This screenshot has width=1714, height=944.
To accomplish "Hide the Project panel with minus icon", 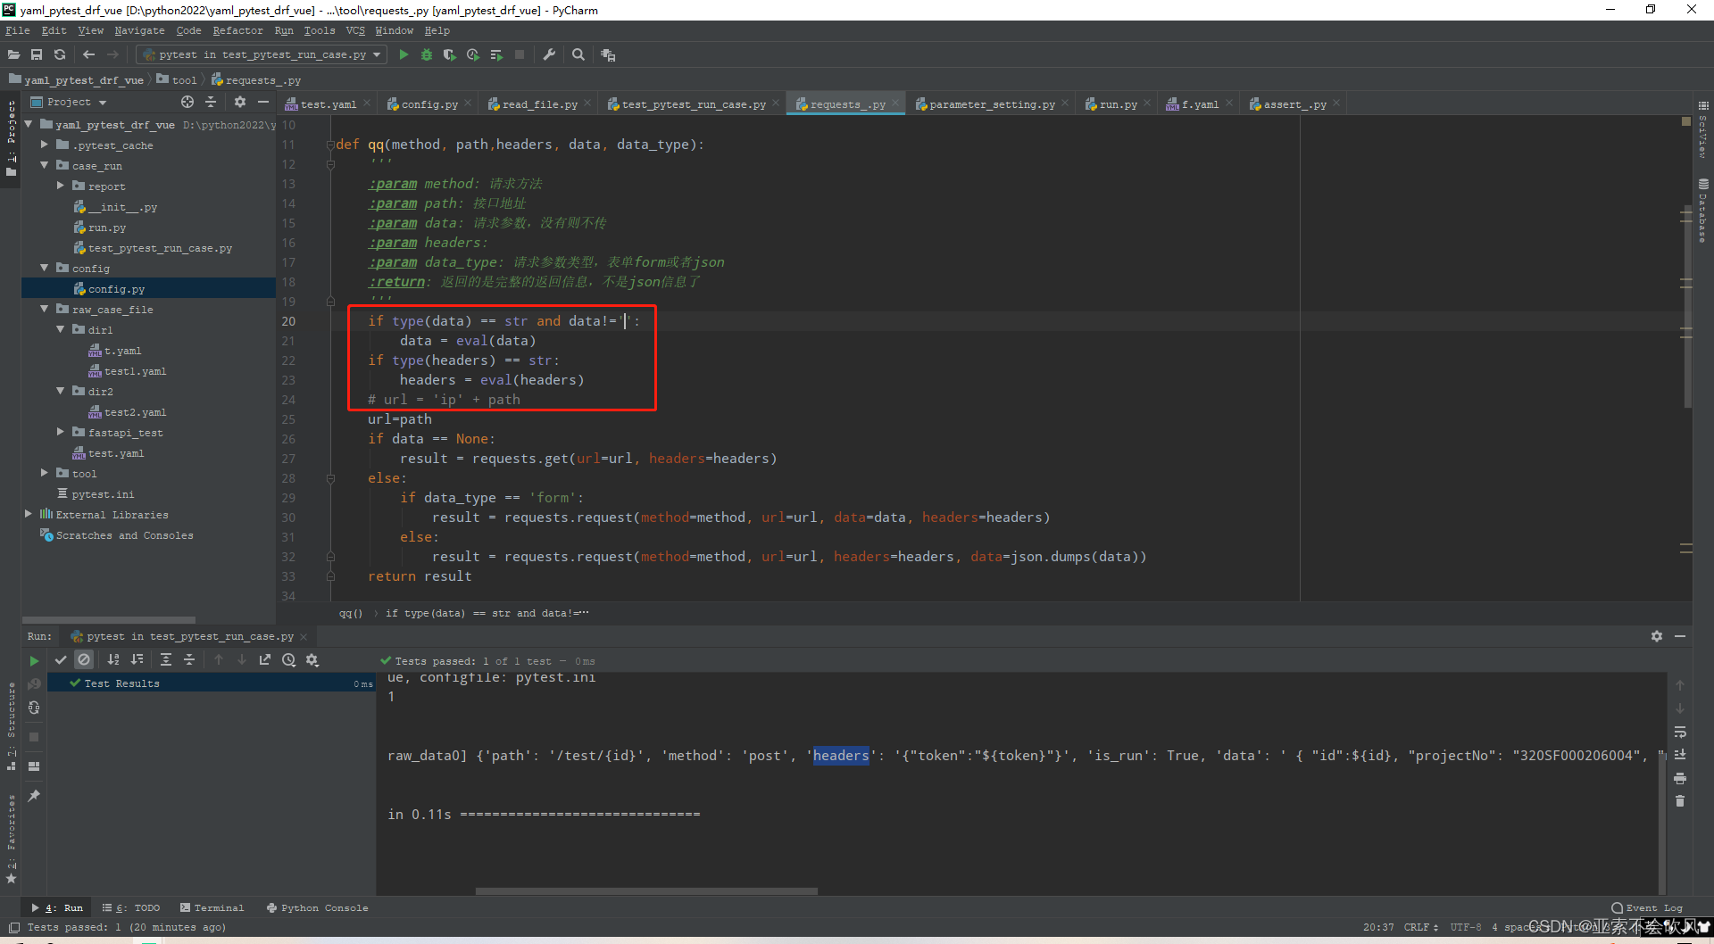I will (x=263, y=102).
